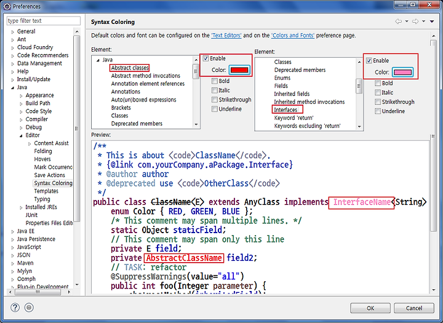Expand the Content Assist node
The image size is (443, 323).
pyautogui.click(x=30, y=144)
